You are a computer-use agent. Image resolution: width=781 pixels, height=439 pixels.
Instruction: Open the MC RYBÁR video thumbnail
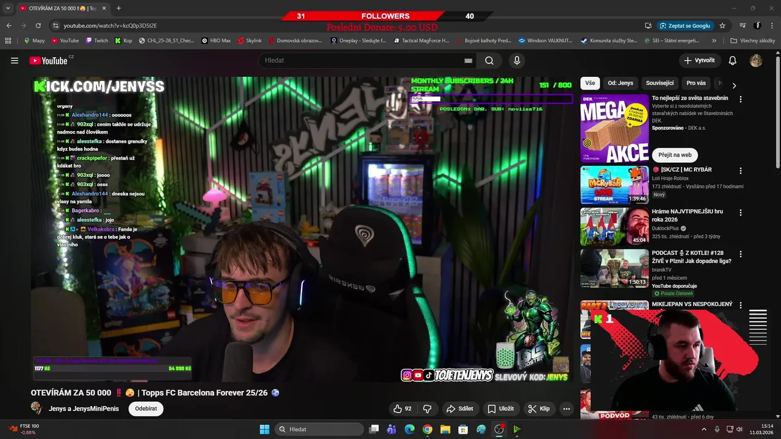pos(614,185)
